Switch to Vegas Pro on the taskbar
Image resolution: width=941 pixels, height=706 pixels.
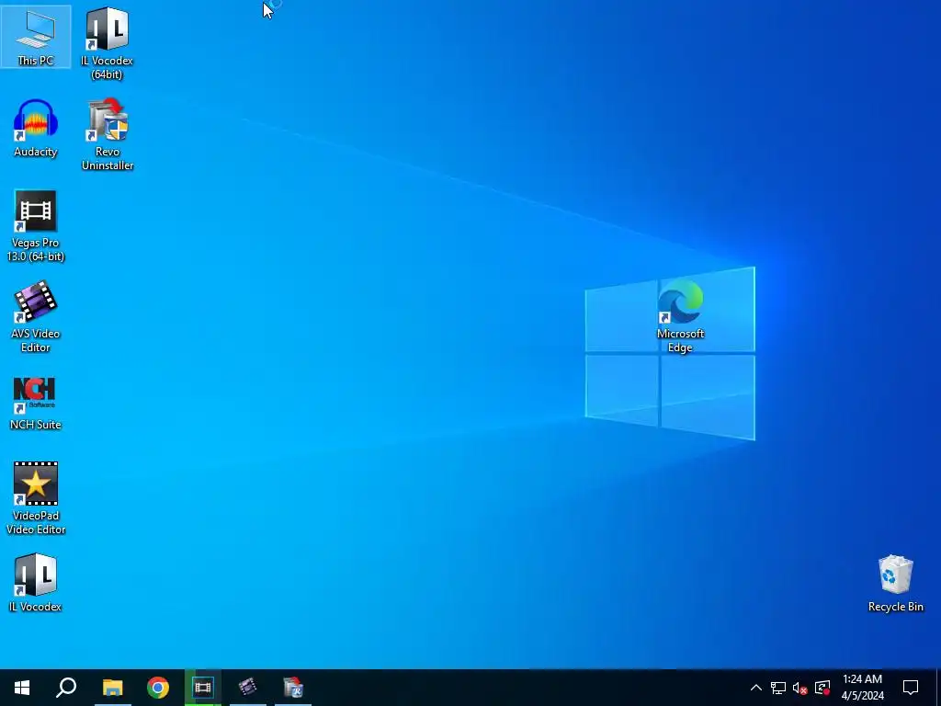tap(203, 688)
